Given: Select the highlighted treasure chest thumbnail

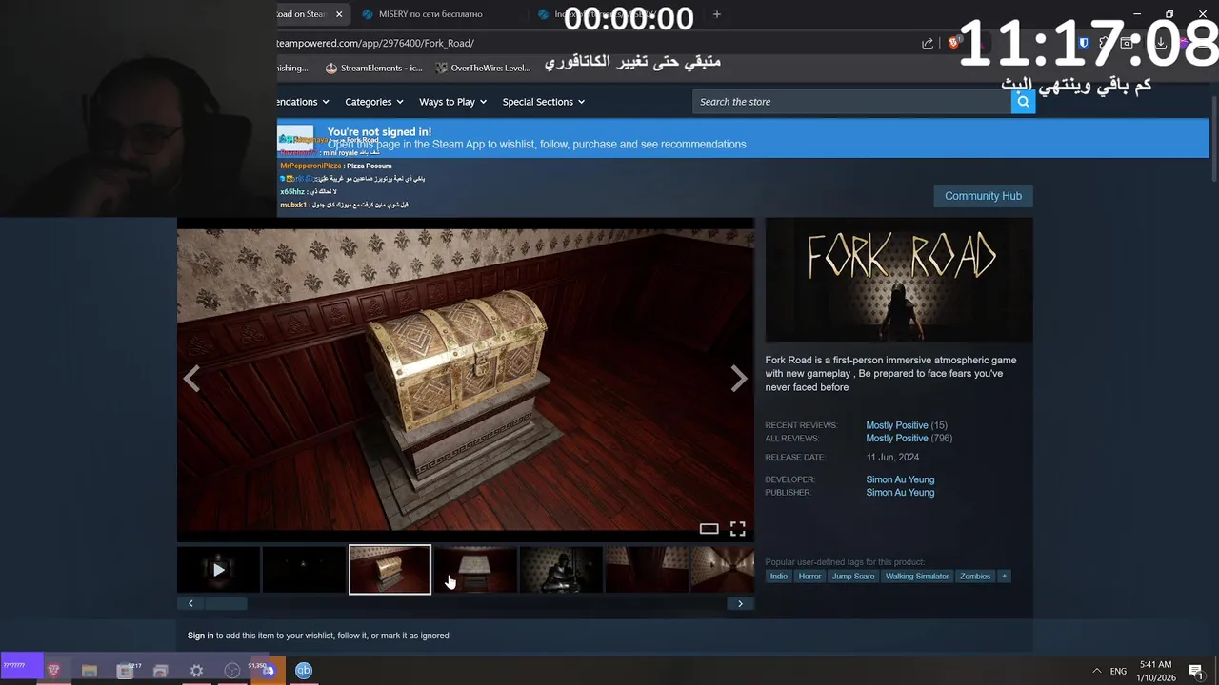Looking at the screenshot, I should [x=390, y=570].
